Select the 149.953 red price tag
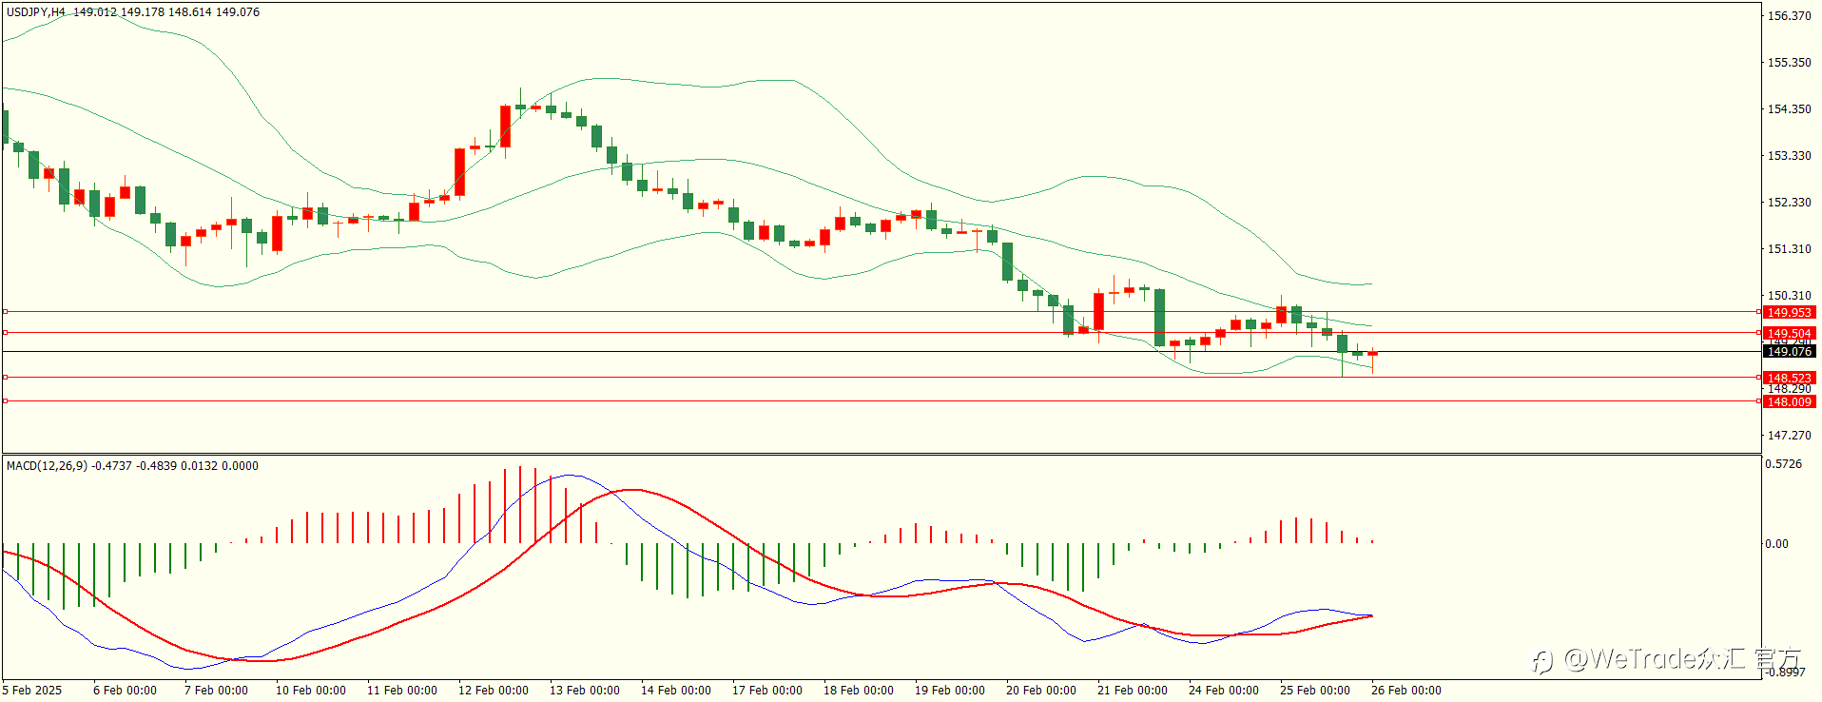1822x702 pixels. (x=1789, y=312)
